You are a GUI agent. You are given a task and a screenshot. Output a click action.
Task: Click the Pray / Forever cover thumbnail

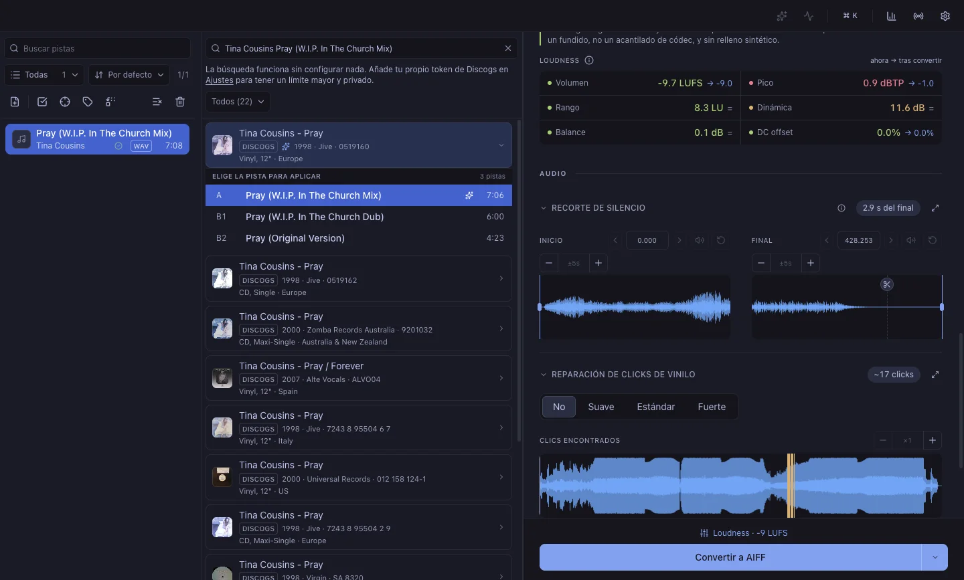(x=222, y=378)
